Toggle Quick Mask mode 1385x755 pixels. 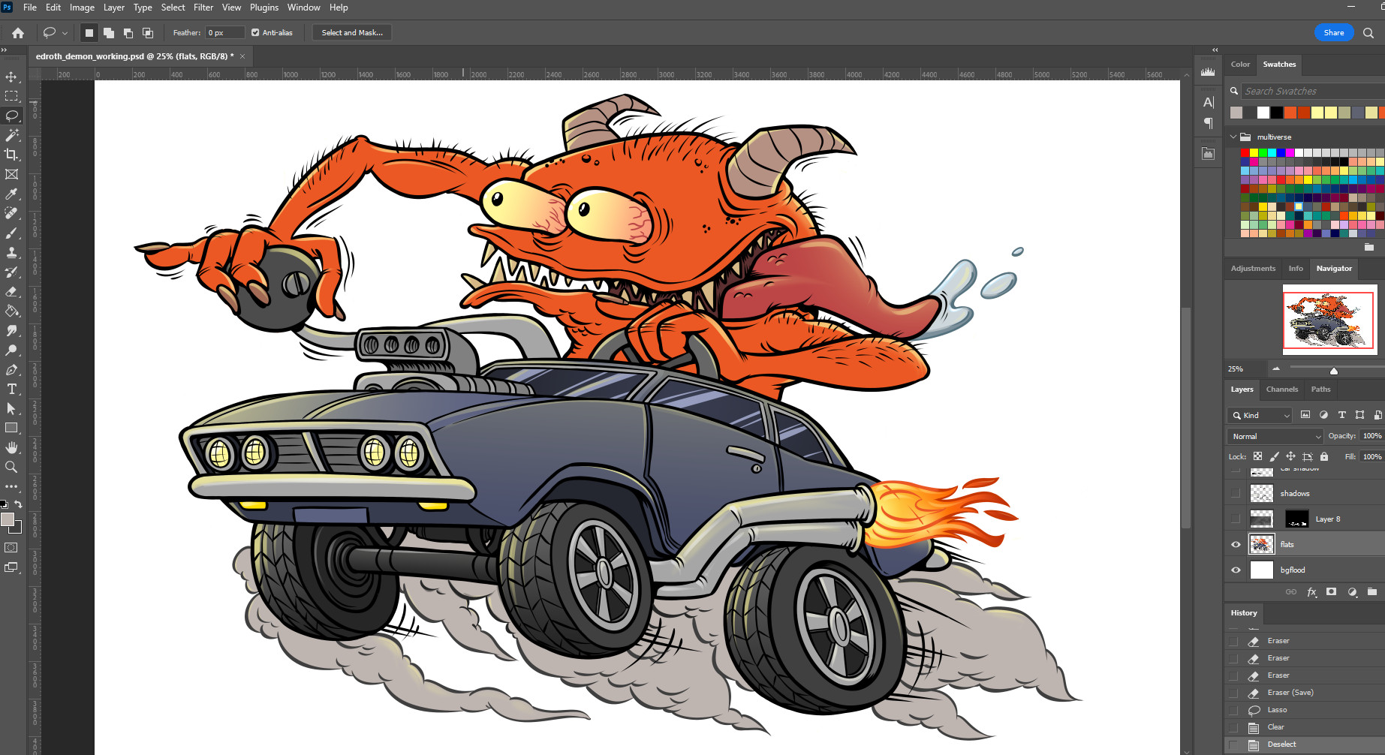coord(11,548)
